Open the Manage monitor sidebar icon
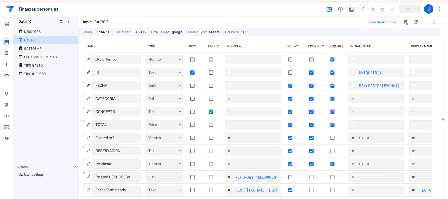This screenshot has width=448, height=199. tap(6, 127)
